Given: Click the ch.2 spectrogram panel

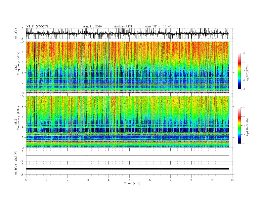Looking at the screenshot, I should (127, 122).
